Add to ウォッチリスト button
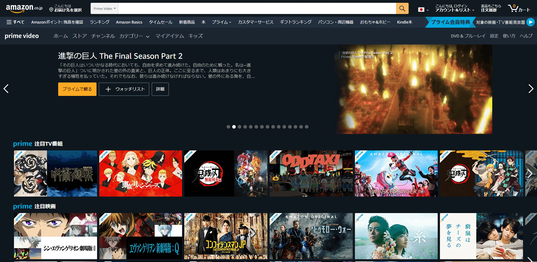The width and height of the screenshot is (537, 262). tap(124, 89)
